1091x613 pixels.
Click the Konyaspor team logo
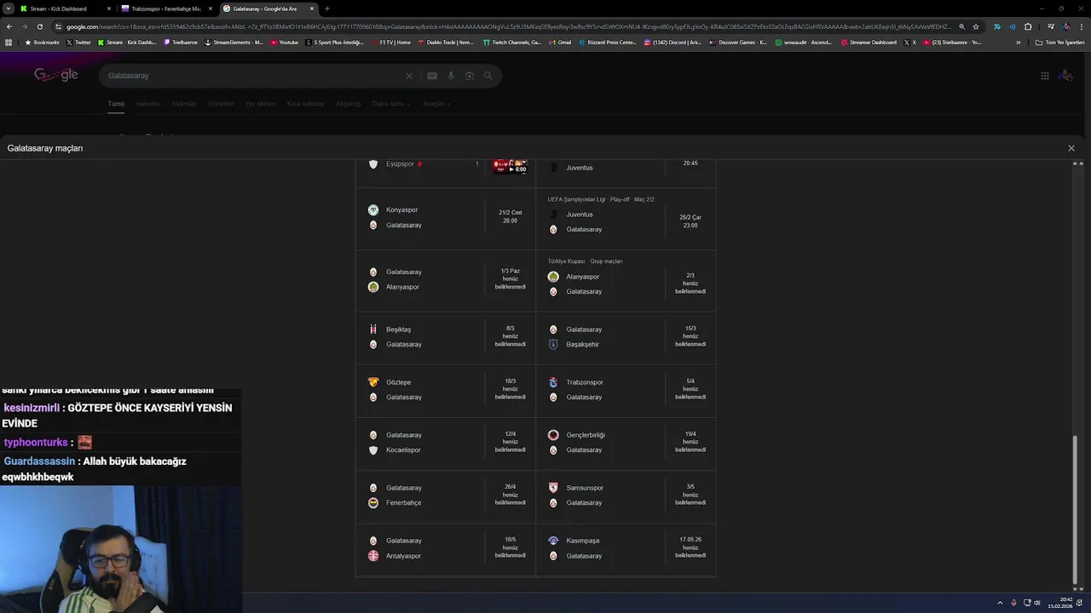(372, 209)
